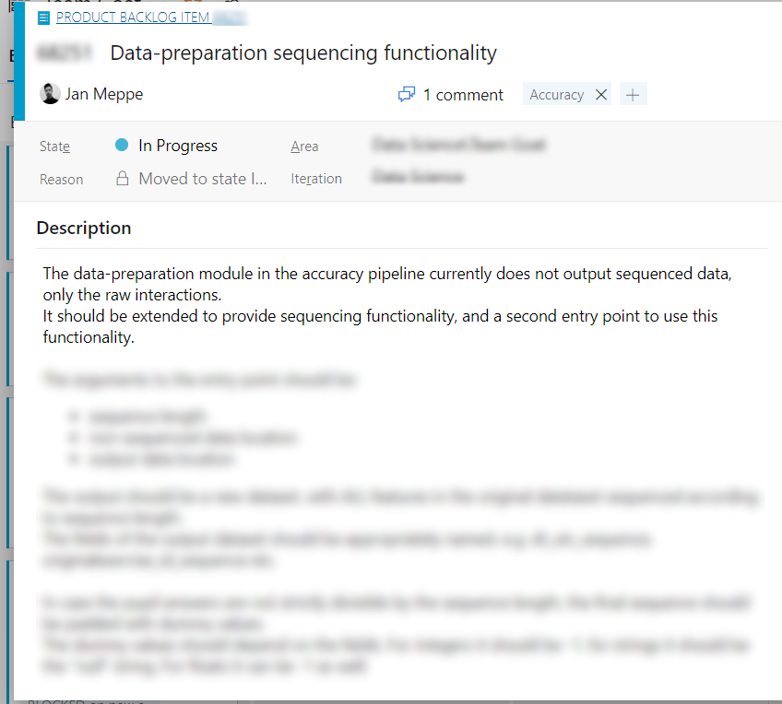Select the Accuracy tag
The image size is (782, 704).
pos(557,95)
